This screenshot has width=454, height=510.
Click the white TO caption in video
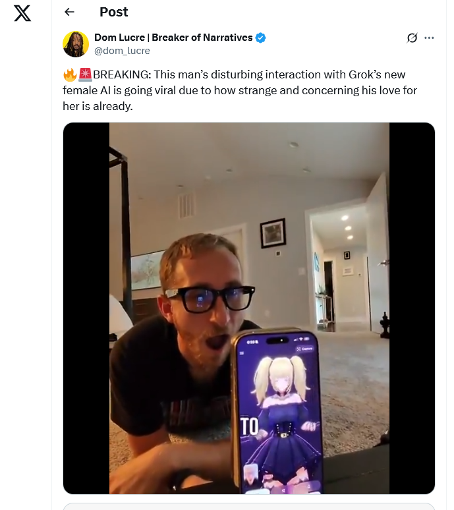point(249,426)
